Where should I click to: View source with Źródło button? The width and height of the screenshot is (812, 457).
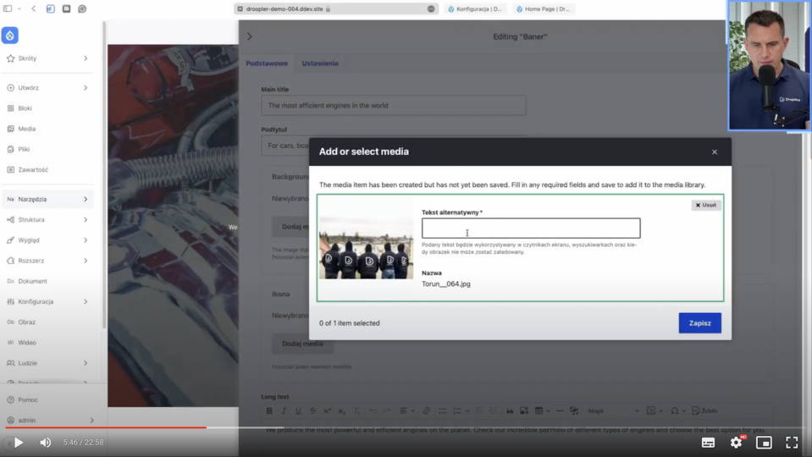tap(704, 411)
